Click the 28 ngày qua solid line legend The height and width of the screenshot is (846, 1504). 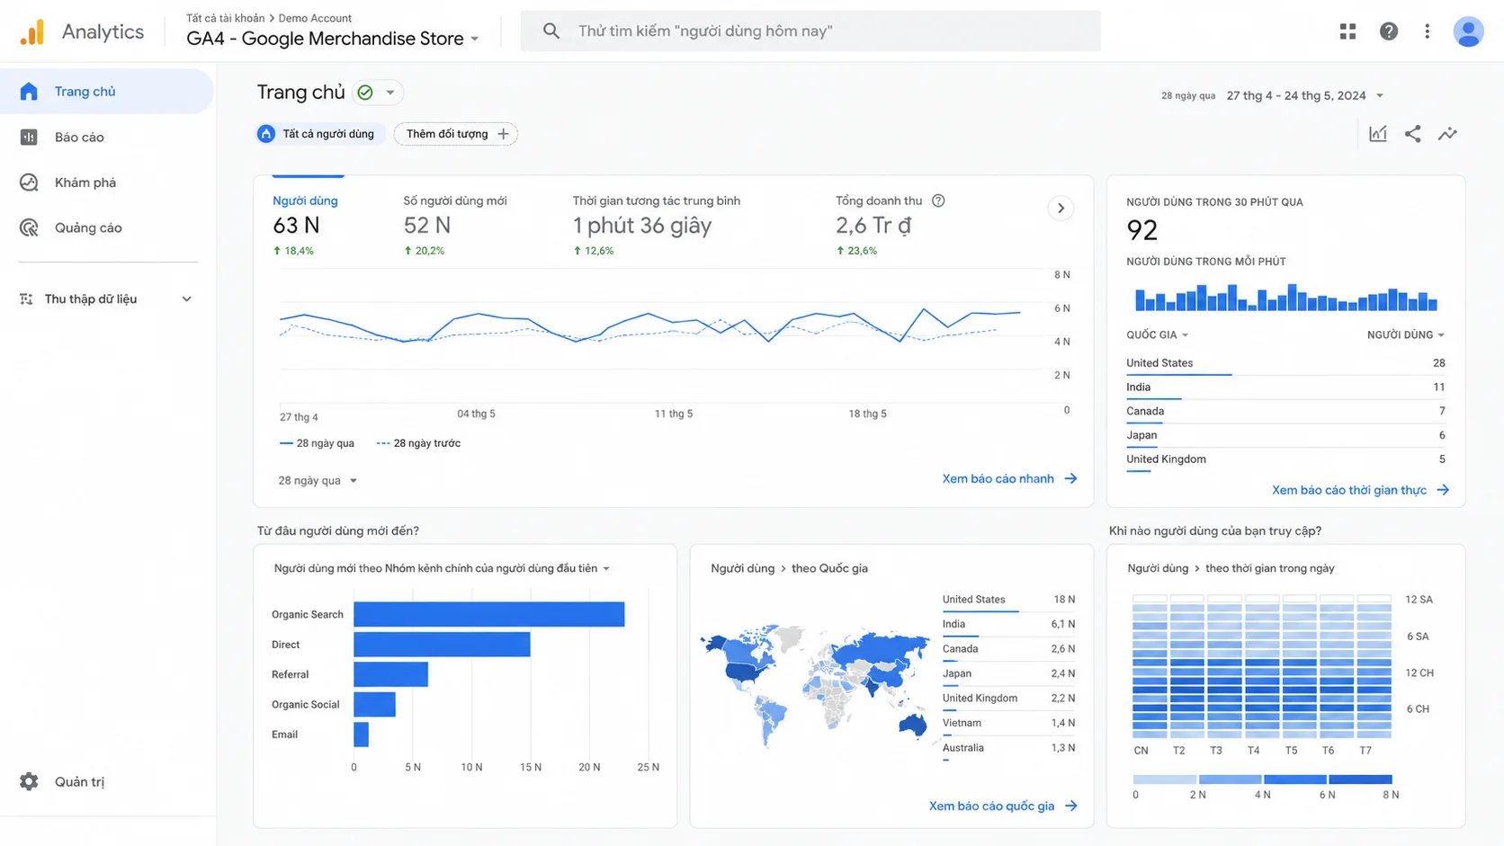point(317,443)
